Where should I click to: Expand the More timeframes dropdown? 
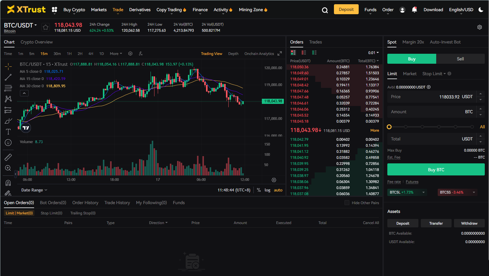pos(116,53)
